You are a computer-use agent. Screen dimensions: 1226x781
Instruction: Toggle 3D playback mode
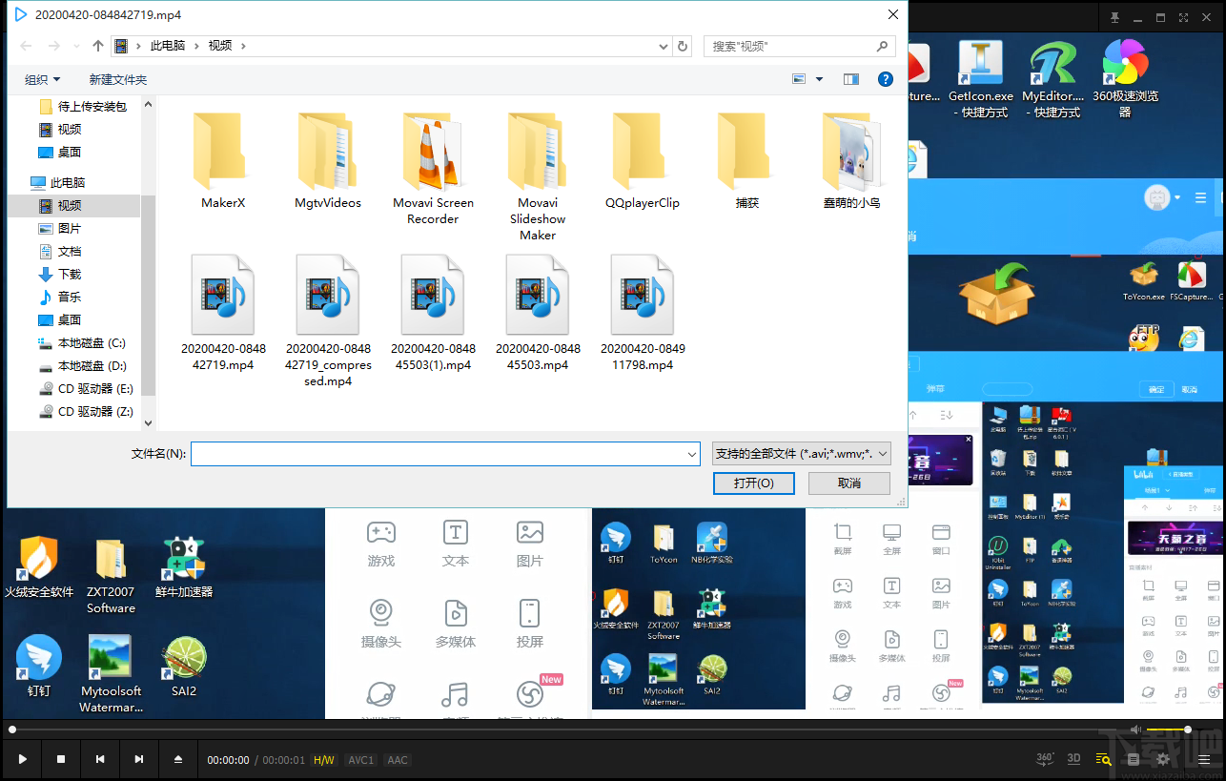point(1073,758)
